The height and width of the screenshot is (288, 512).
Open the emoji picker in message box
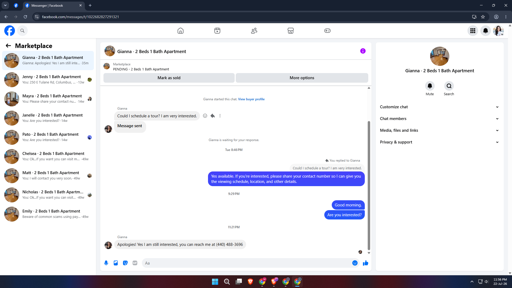[355, 263]
